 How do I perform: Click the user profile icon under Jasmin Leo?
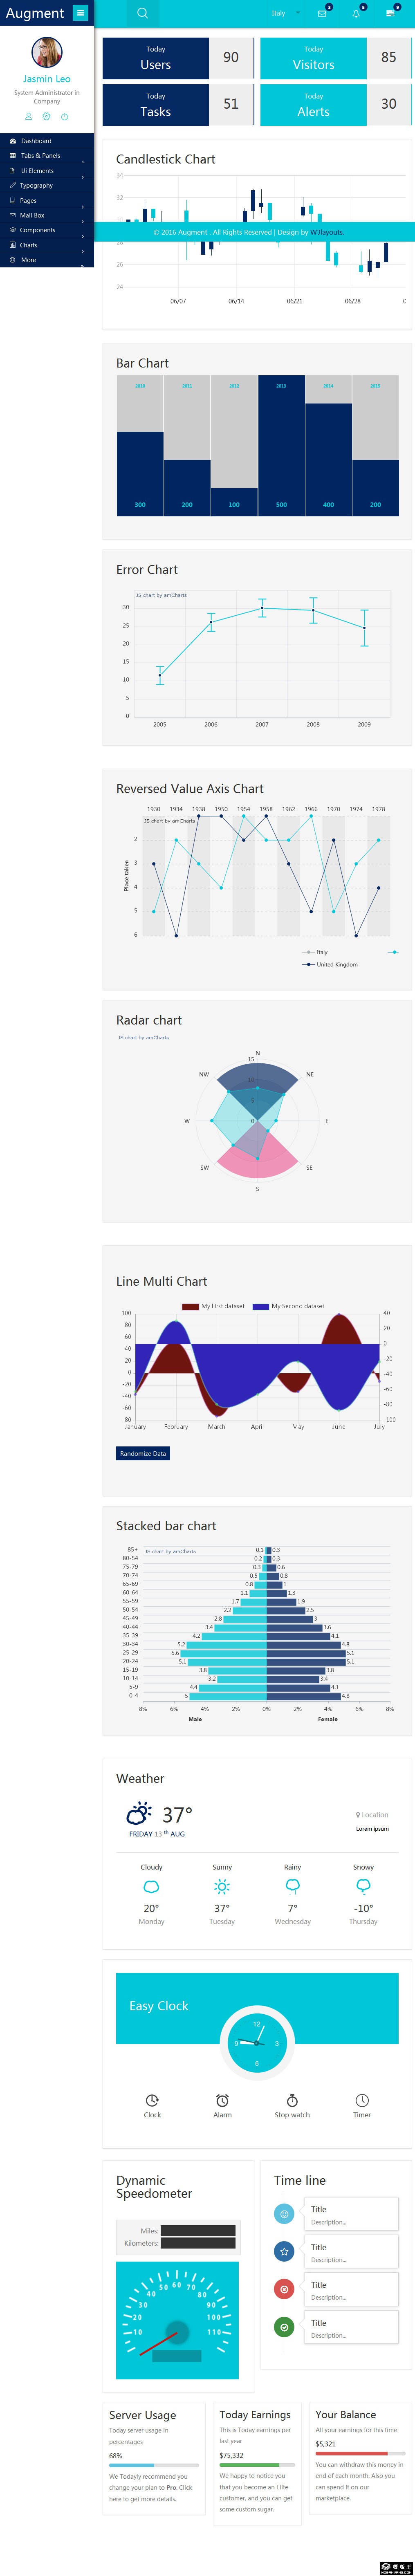click(x=29, y=117)
